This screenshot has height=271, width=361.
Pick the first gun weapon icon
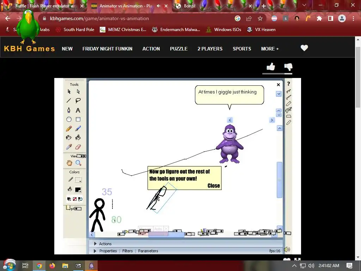click(x=288, y=91)
